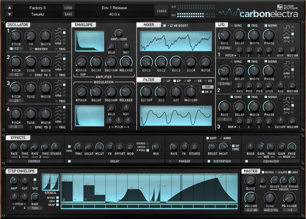Enable the +12 dB BOOST checkbox
This screenshot has height=219, width=306.
(164, 26)
